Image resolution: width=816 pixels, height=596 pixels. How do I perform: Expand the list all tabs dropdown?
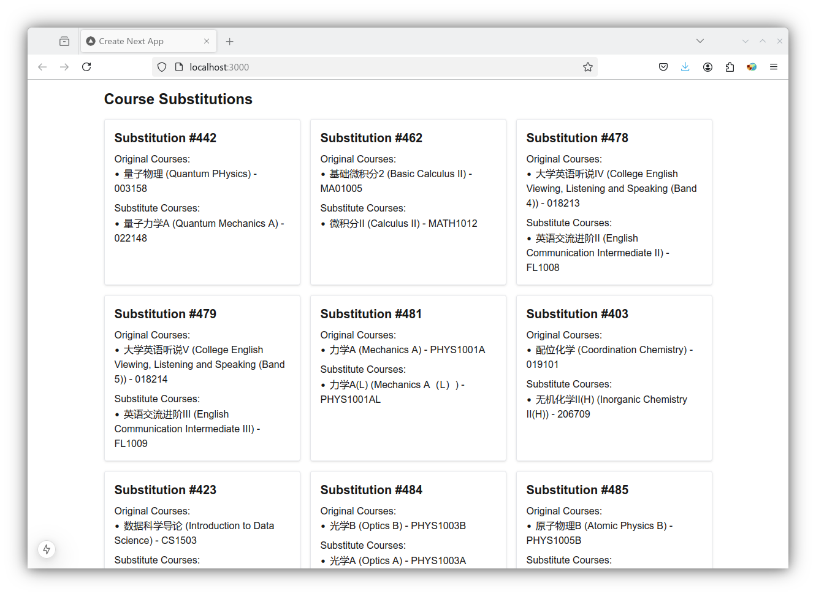(700, 41)
